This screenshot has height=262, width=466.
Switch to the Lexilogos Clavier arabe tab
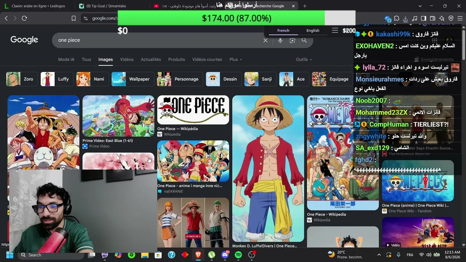38,6
